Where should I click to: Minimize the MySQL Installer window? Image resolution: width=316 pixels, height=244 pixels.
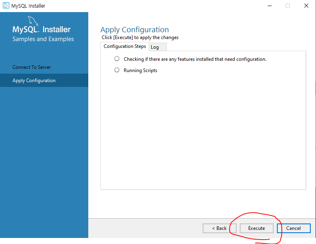pyautogui.click(x=269, y=6)
